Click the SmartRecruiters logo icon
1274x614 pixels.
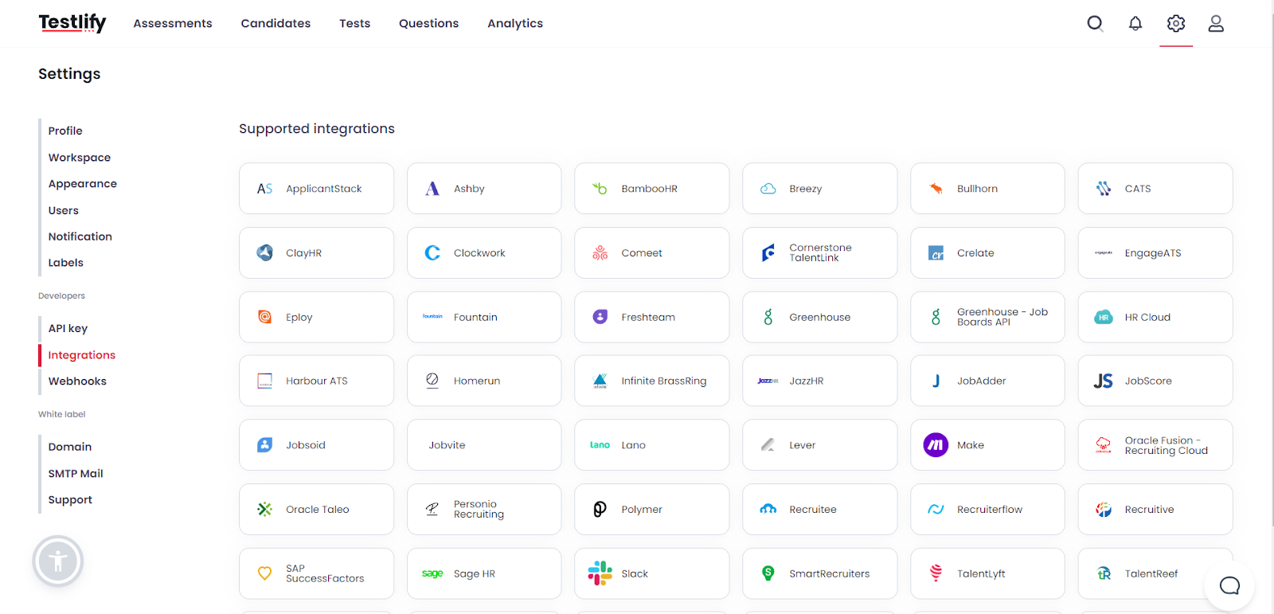click(x=768, y=573)
